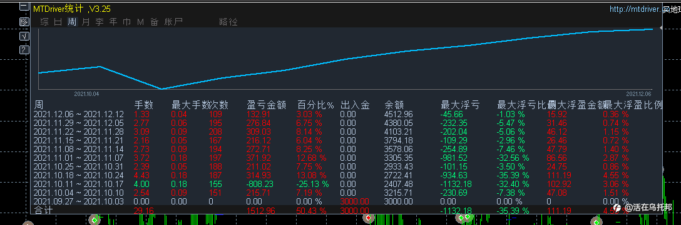This screenshot has width=681, height=225.
Task: Click the 周 column header
Action: [x=39, y=105]
